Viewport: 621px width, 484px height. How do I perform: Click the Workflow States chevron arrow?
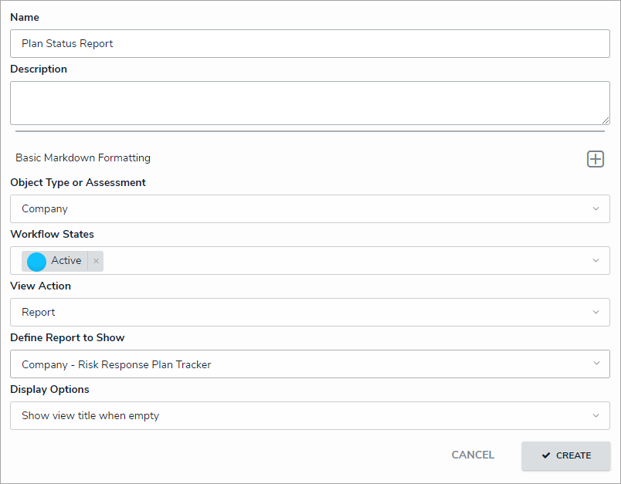596,261
